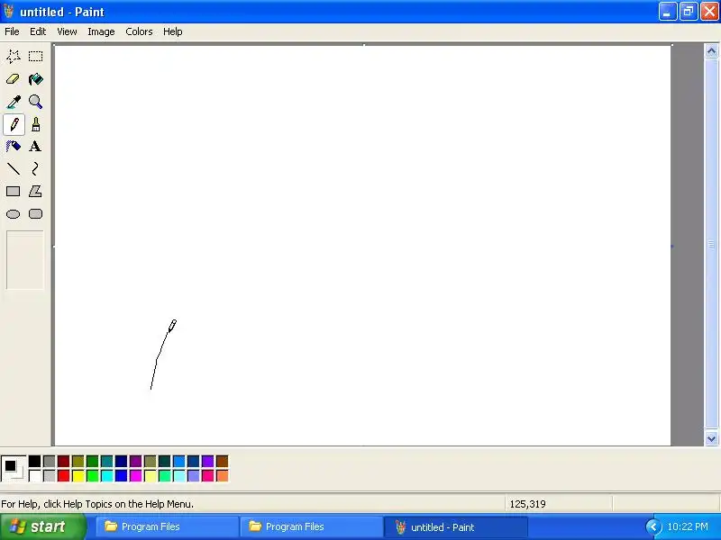The image size is (721, 540).
Task: Pick the bright lime green swatch
Action: [x=93, y=476]
